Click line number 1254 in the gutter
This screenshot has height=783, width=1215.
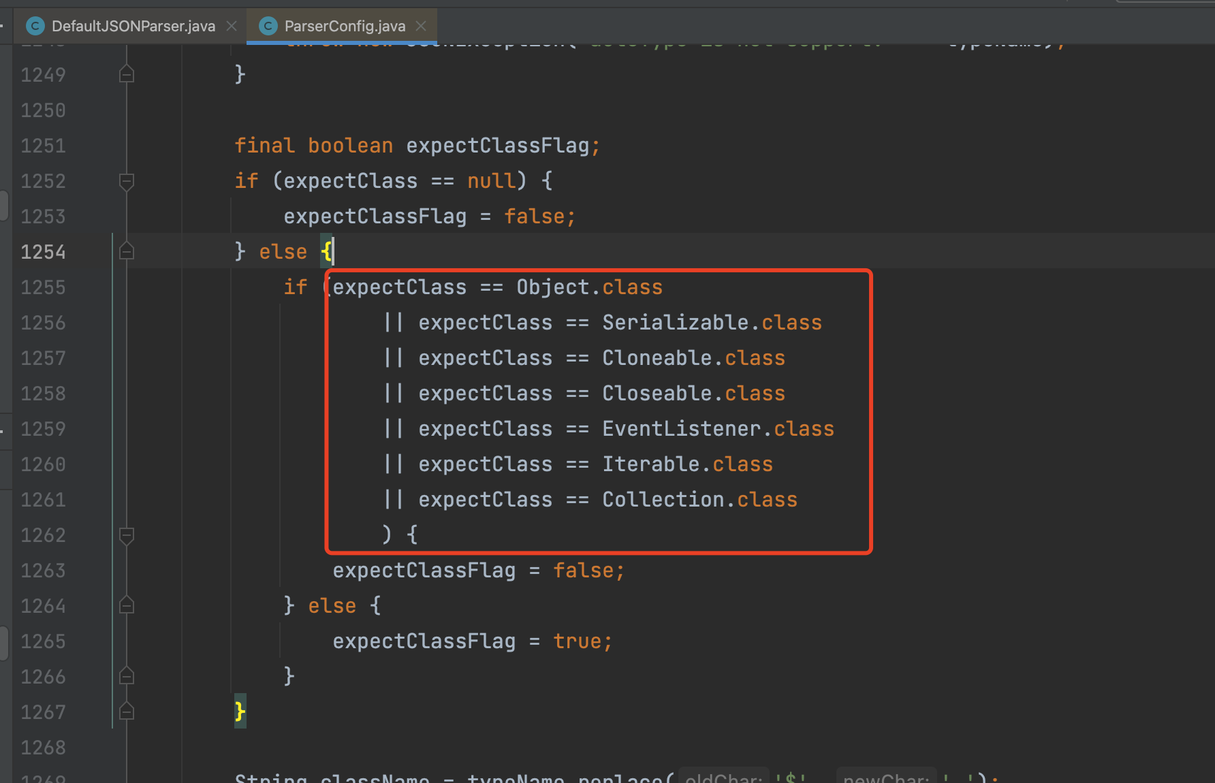[43, 252]
